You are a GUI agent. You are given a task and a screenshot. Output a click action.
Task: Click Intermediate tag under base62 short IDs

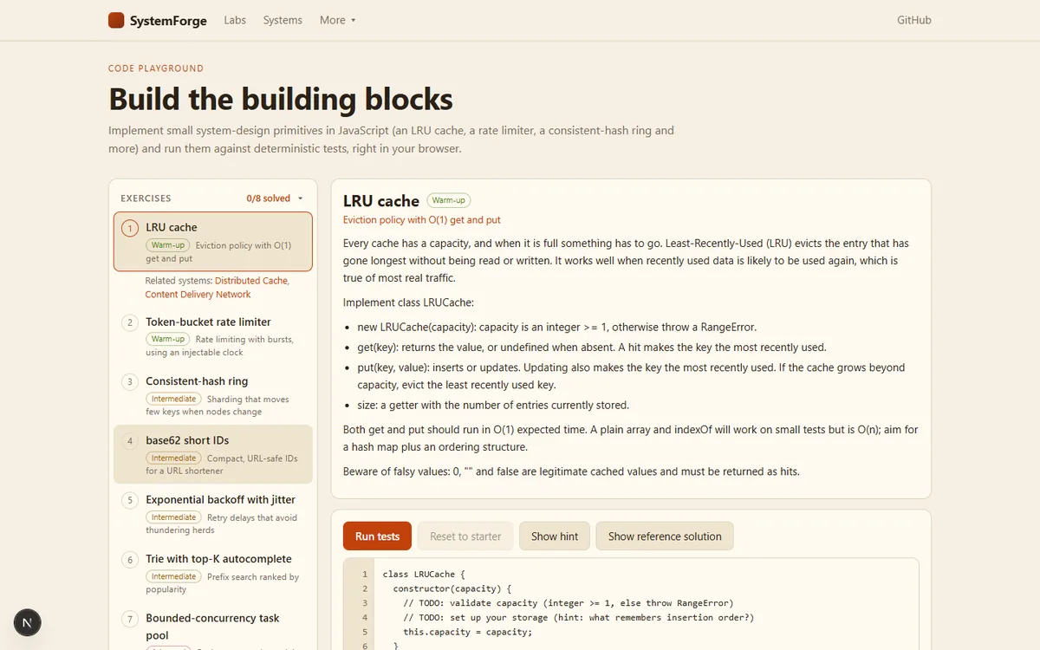coord(173,458)
